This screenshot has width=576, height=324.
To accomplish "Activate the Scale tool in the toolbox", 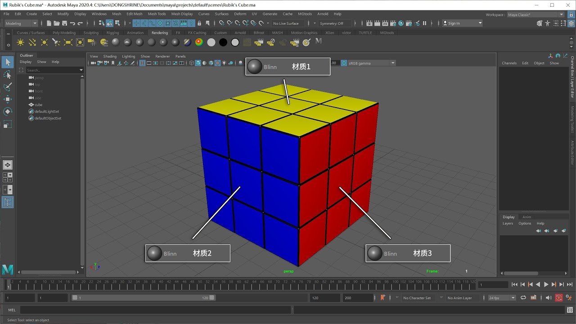I will coord(8,124).
